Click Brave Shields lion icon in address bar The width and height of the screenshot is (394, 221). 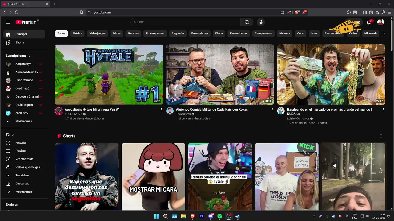pyautogui.click(x=297, y=12)
